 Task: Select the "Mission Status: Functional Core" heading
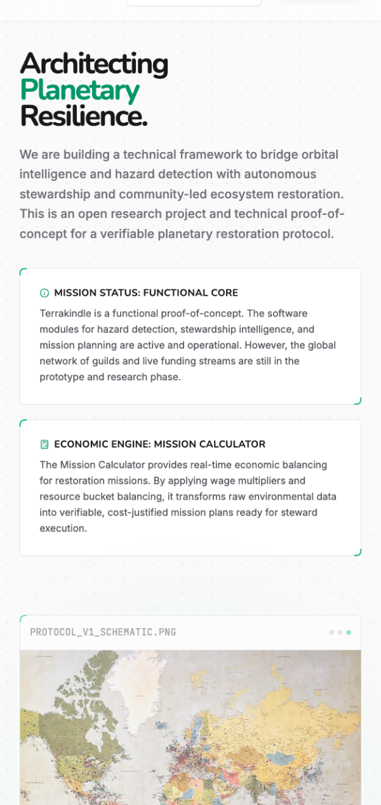click(146, 293)
